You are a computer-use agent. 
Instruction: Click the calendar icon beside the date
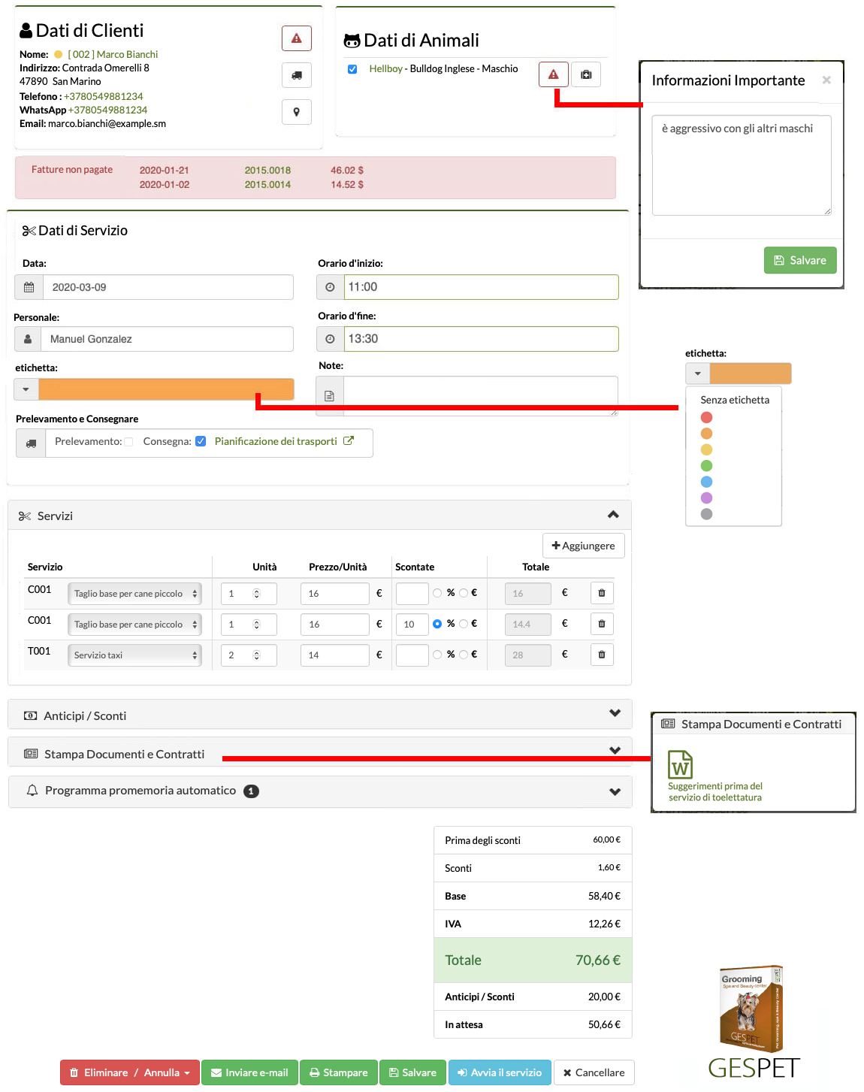[29, 287]
